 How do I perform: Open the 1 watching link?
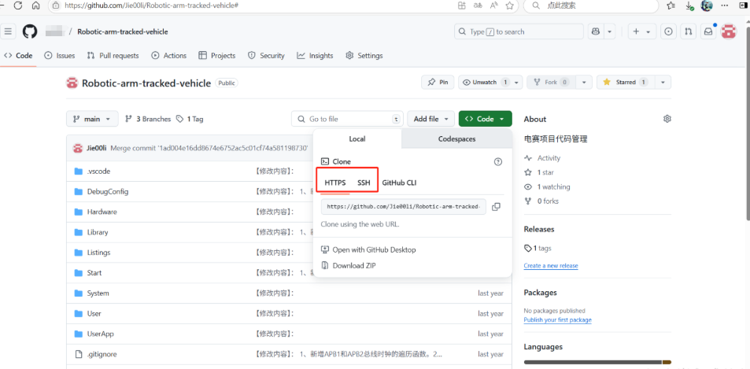click(547, 187)
